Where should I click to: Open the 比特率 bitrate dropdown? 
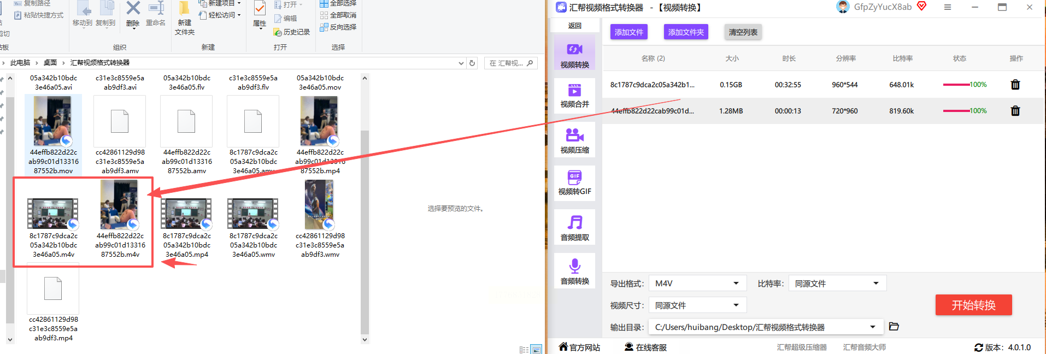pos(837,283)
